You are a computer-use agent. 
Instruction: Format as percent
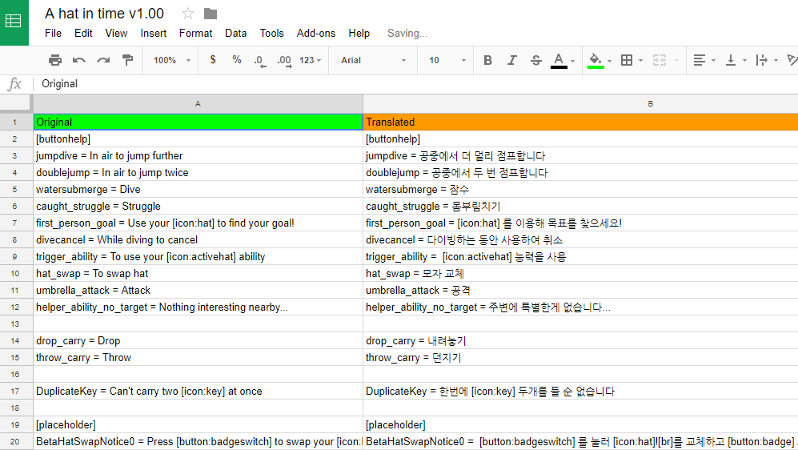coord(237,60)
